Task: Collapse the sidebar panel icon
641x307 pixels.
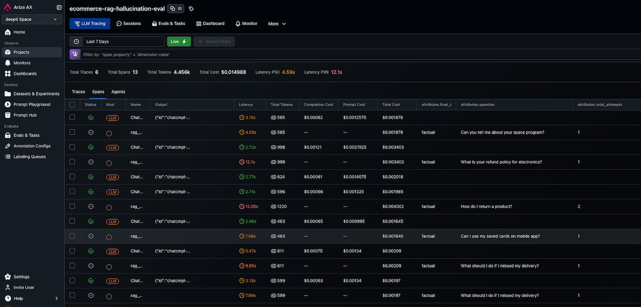Action: coord(59,7)
